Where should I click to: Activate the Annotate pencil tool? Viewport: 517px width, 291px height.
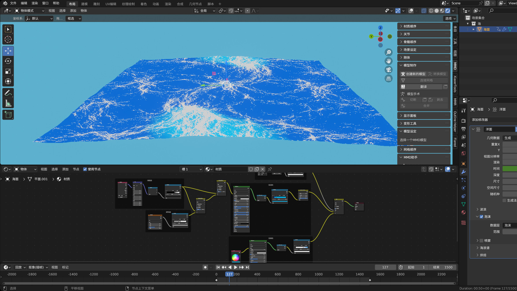8,93
